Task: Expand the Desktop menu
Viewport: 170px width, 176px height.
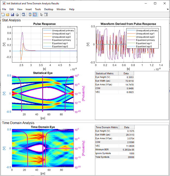Action: (49, 9)
